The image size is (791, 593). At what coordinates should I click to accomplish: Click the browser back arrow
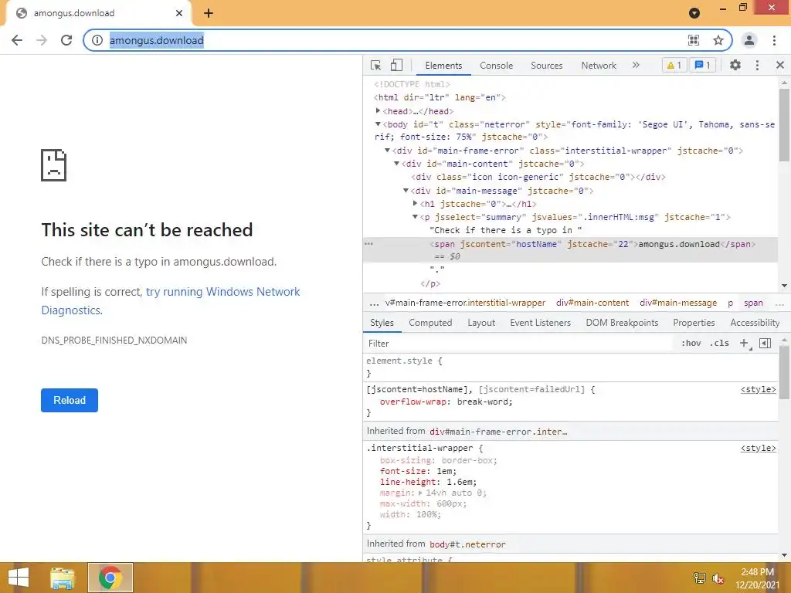pyautogui.click(x=17, y=40)
